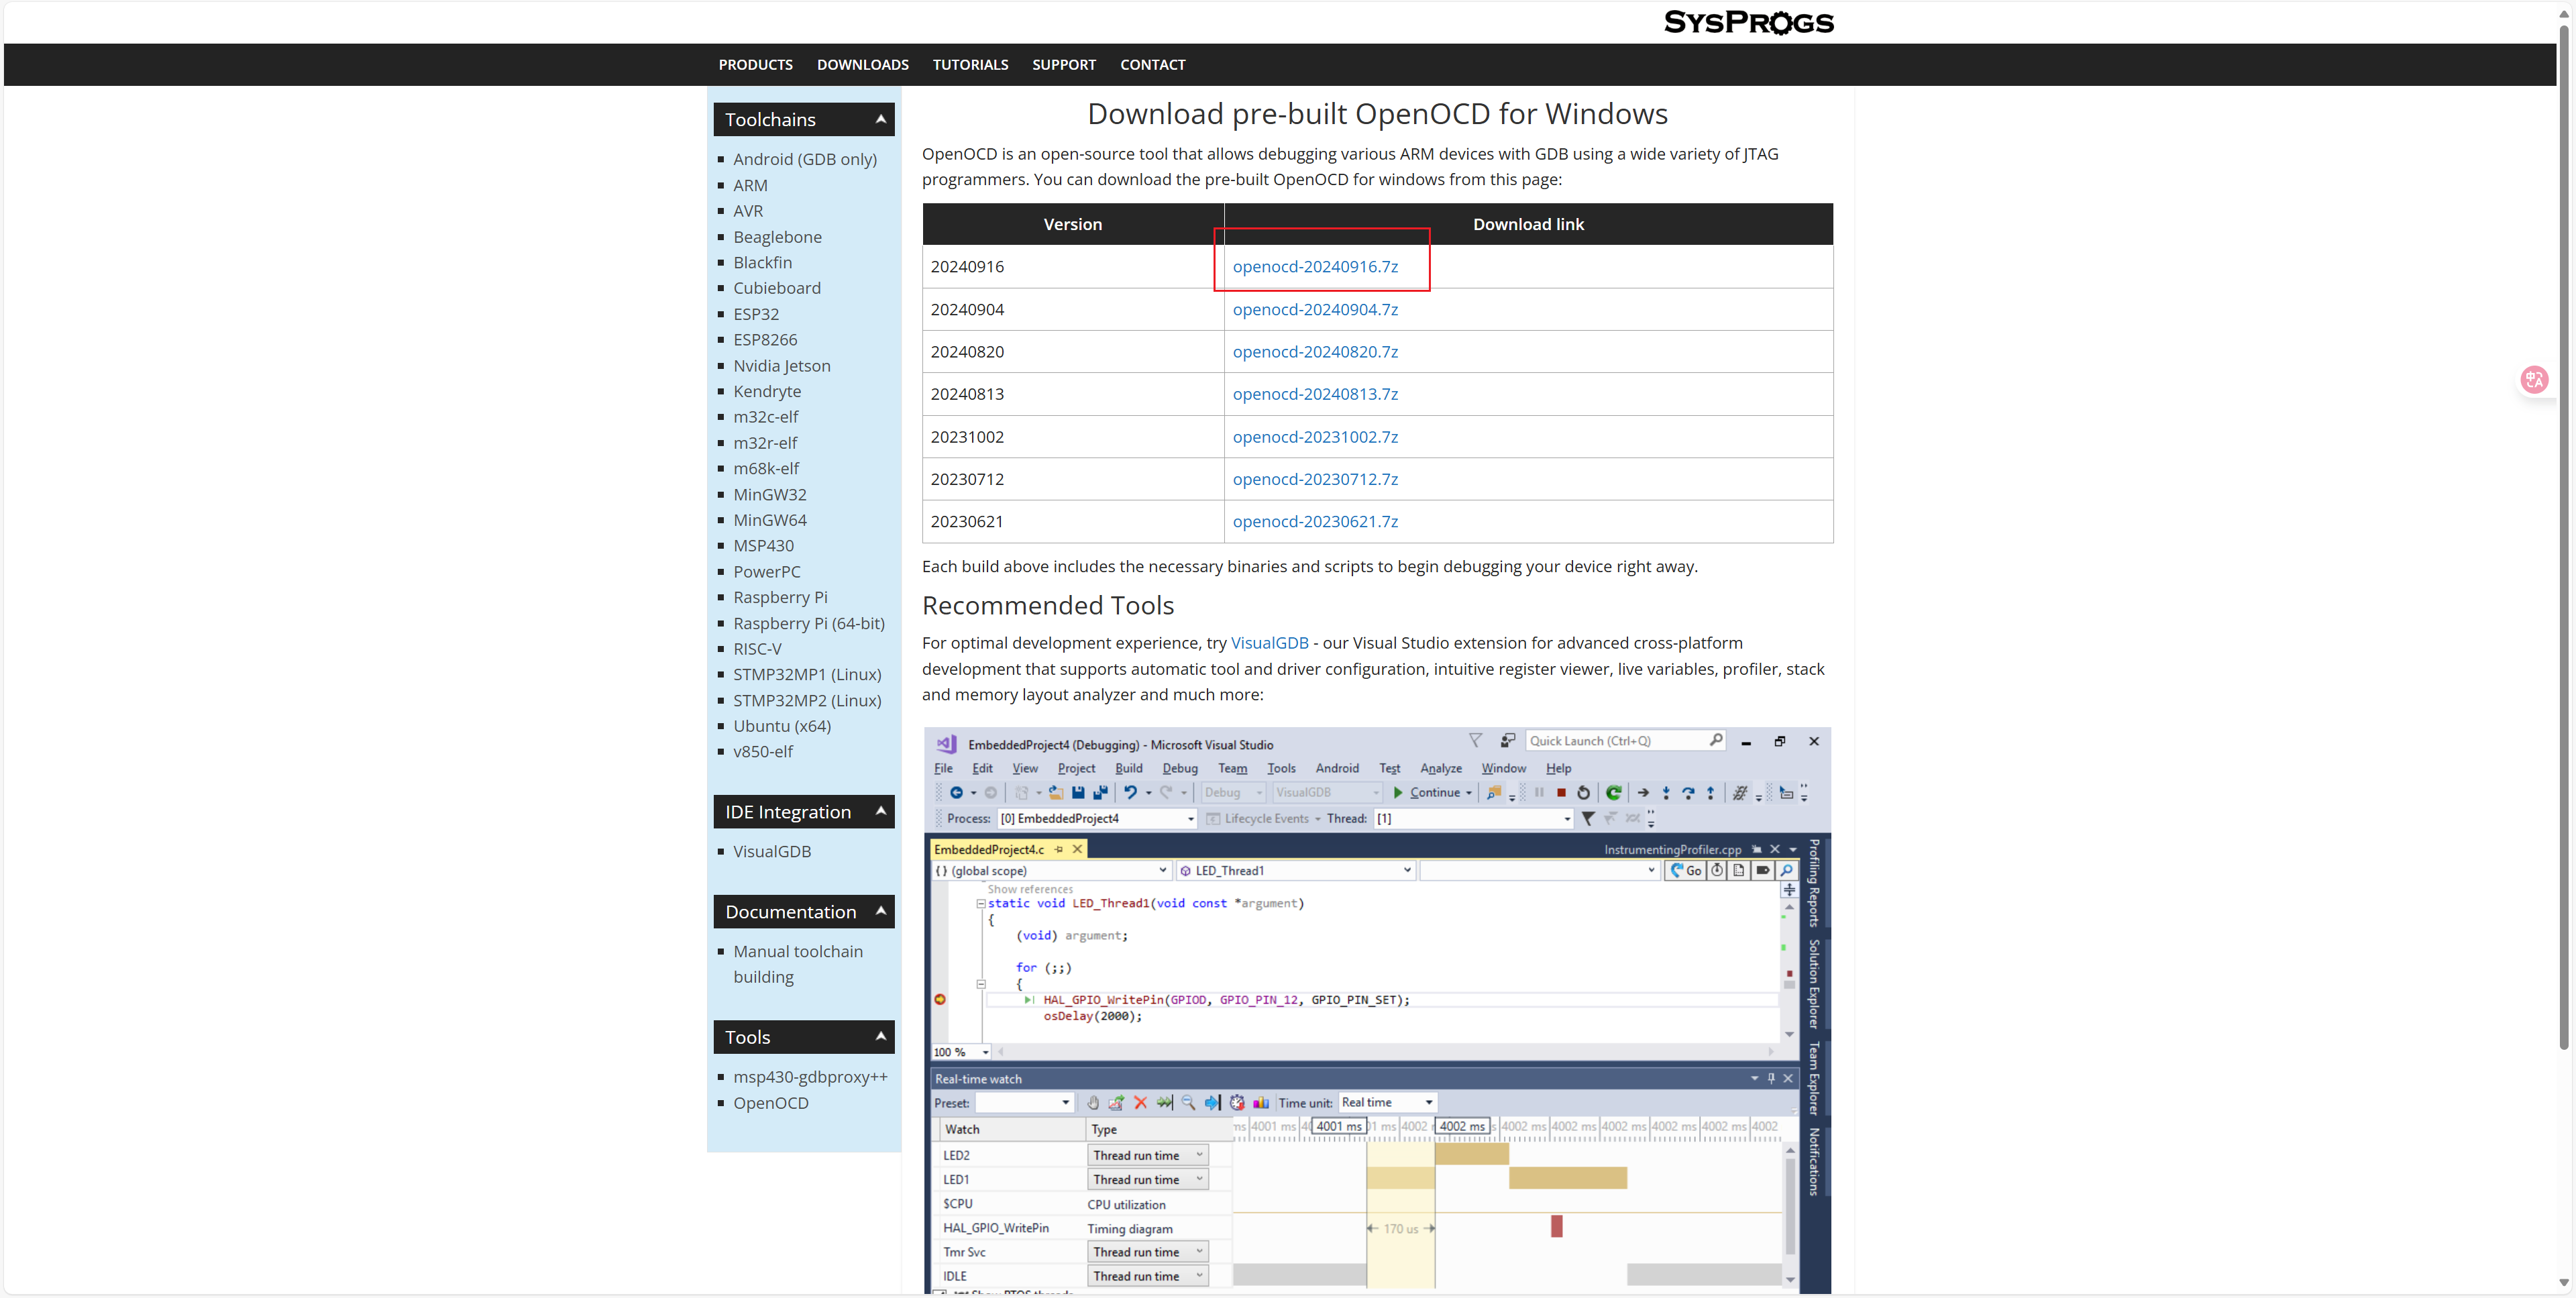2576x1298 pixels.
Task: Open the Ubuntu (x64) toolchain link
Action: point(782,726)
